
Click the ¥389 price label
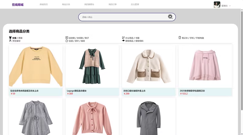click(70, 94)
